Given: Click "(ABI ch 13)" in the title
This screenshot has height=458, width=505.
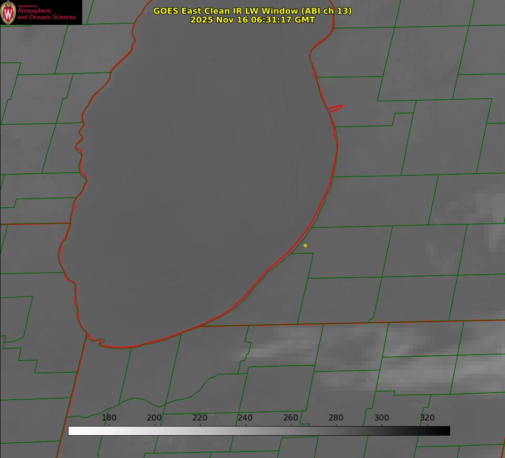Looking at the screenshot, I should point(326,11).
